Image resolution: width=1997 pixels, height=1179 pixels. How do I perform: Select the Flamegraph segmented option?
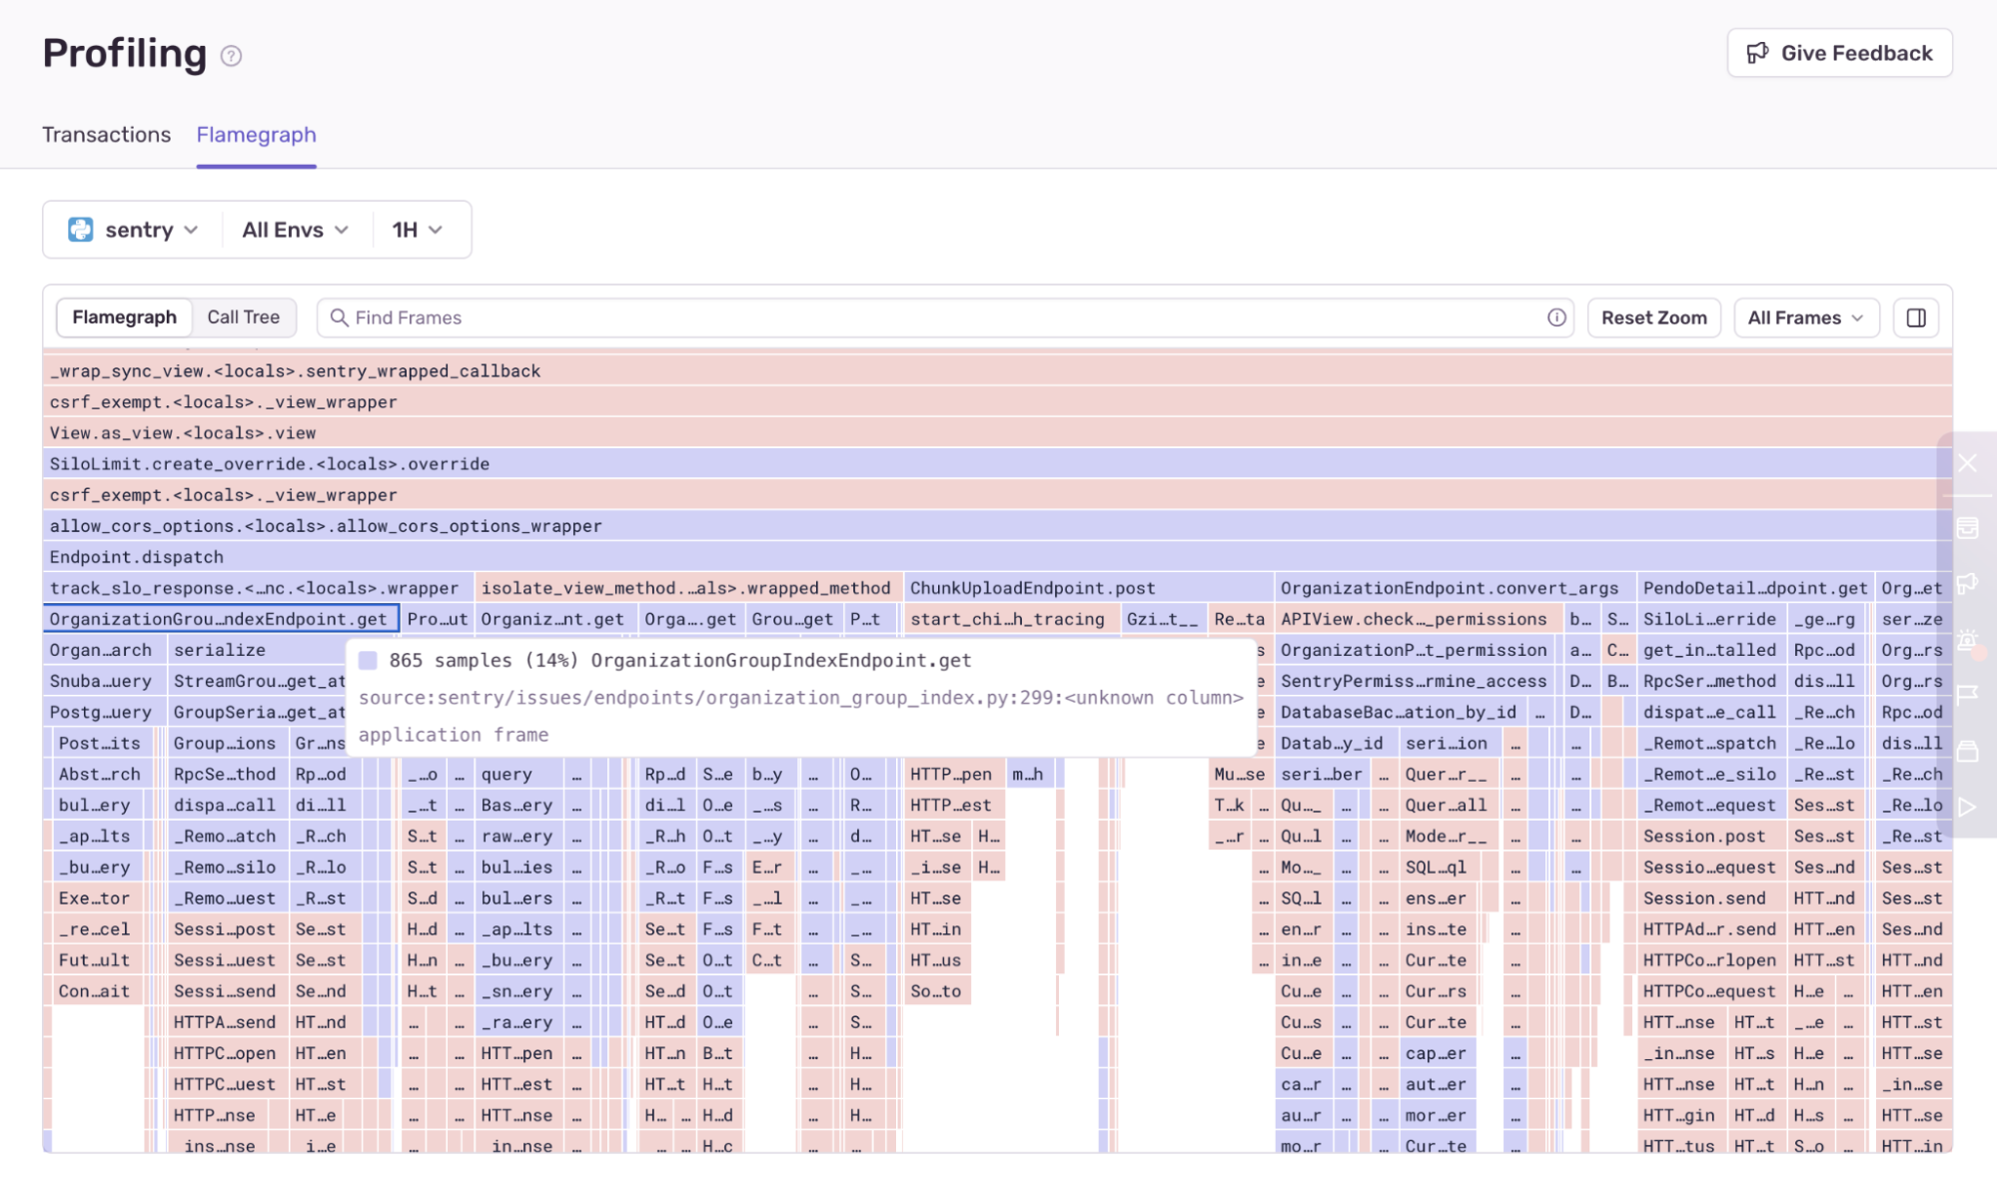tap(124, 316)
